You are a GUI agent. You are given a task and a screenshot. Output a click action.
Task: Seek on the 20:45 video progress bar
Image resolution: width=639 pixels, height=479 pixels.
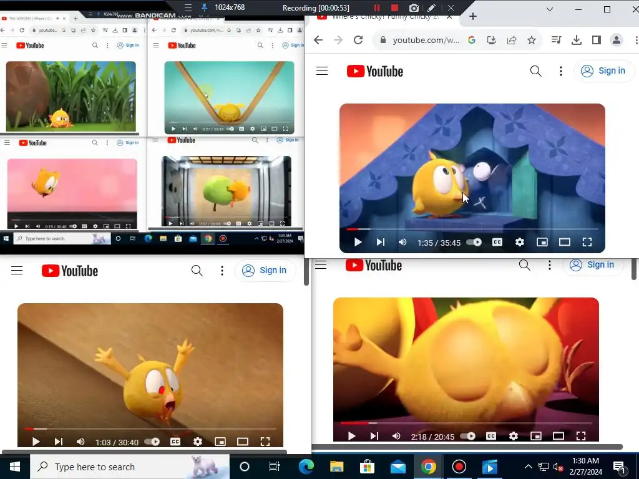pyautogui.click(x=466, y=423)
